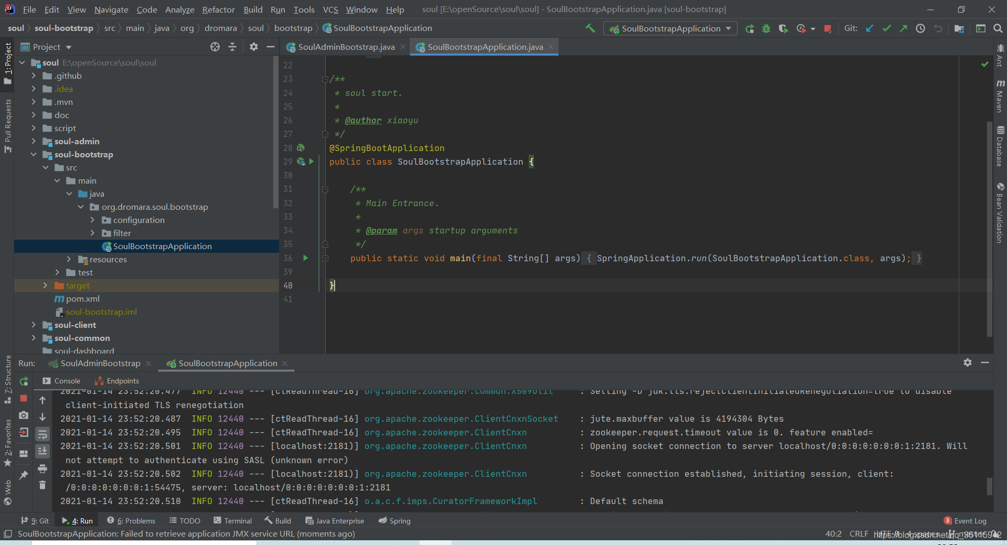This screenshot has width=1007, height=545.
Task: Toggle the pin tab icon in Run panel
Action: pyautogui.click(x=24, y=475)
